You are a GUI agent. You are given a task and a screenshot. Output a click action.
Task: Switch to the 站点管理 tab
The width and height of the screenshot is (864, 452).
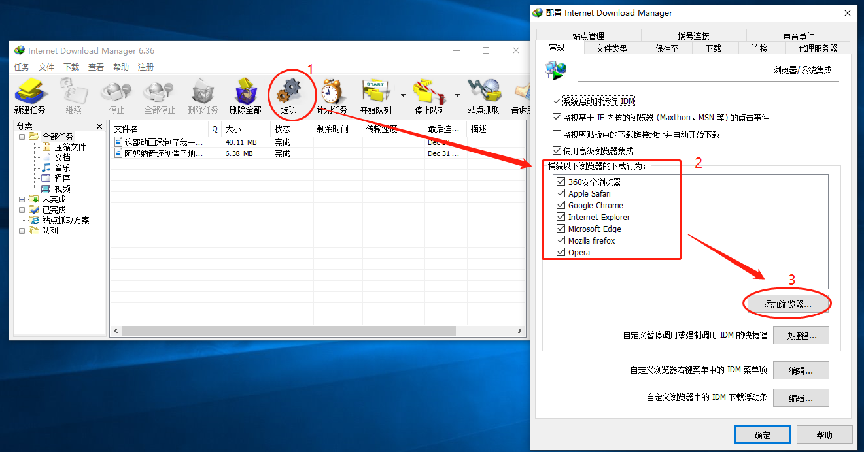click(588, 36)
